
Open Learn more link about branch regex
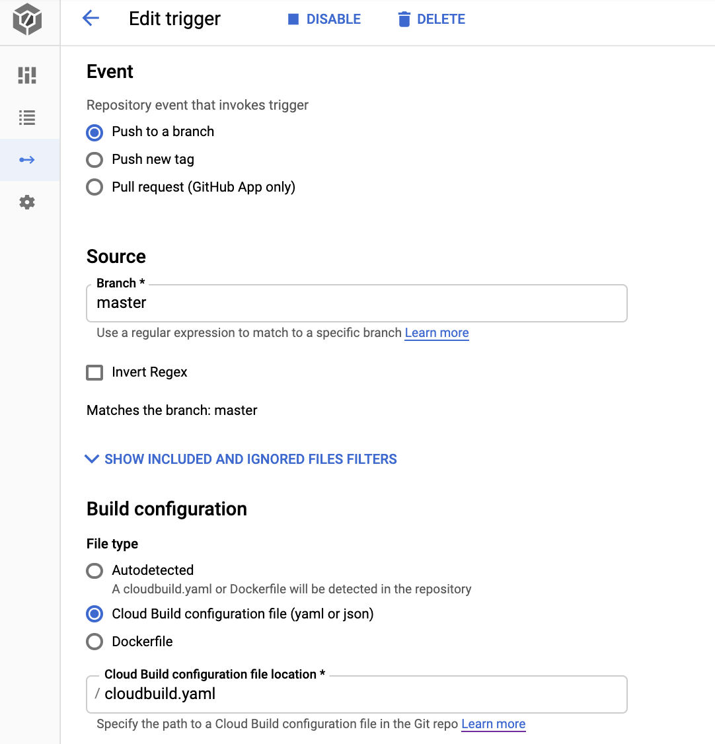tap(437, 333)
